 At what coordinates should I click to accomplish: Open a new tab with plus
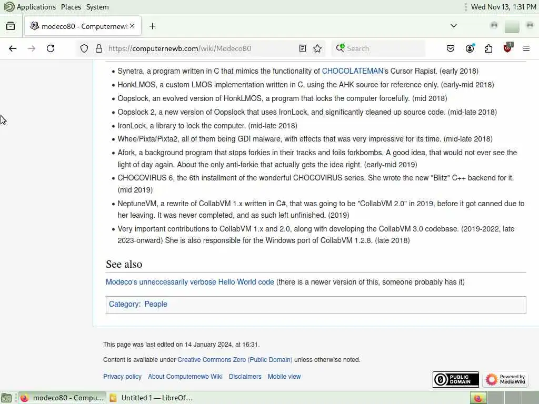tap(152, 26)
